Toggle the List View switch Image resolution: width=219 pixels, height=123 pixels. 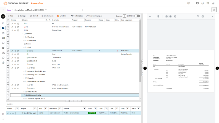click(x=137, y=16)
